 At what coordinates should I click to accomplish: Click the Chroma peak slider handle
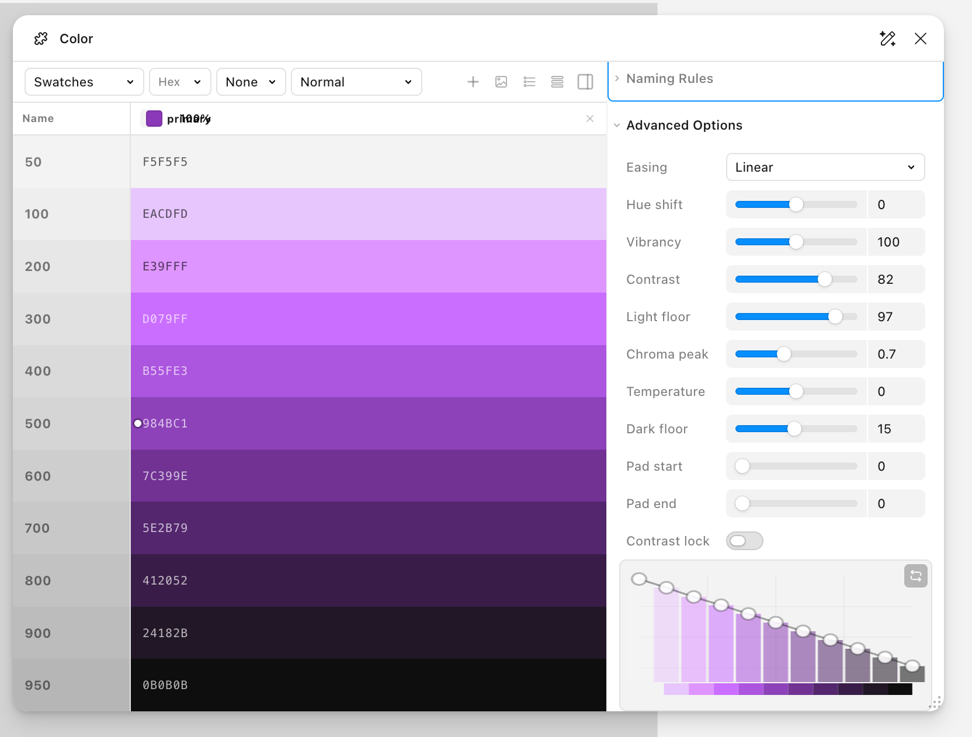[x=784, y=354]
